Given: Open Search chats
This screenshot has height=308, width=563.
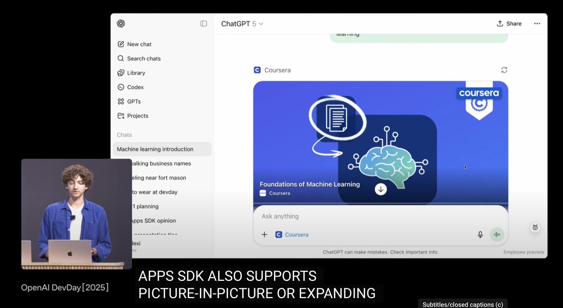Looking at the screenshot, I should tap(139, 59).
